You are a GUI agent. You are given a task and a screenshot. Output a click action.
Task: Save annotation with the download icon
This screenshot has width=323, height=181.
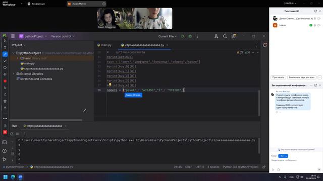pos(5,108)
